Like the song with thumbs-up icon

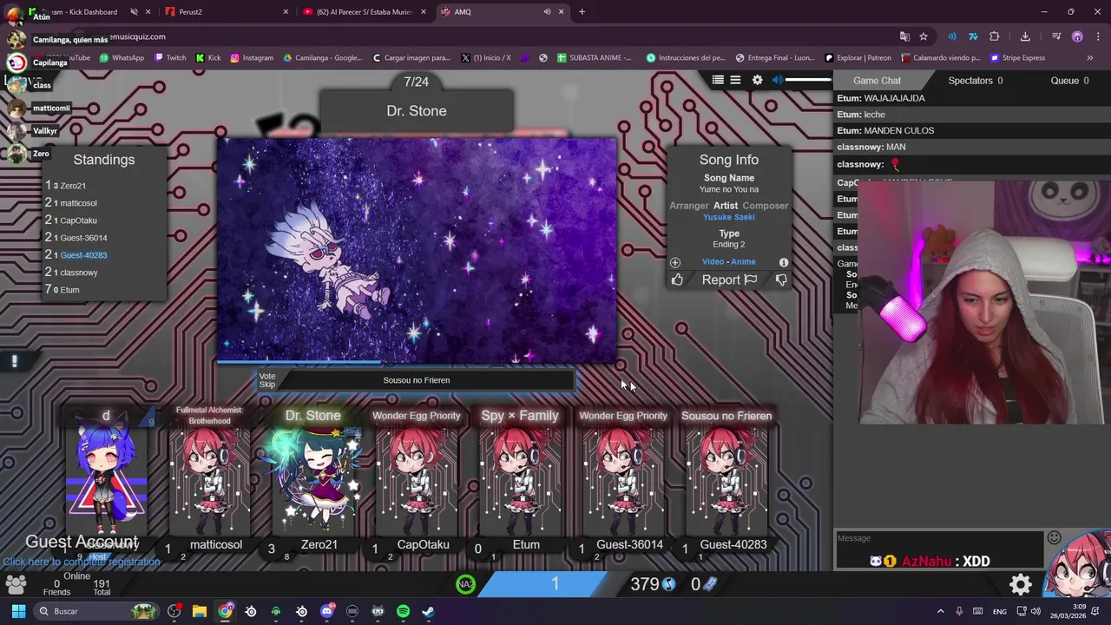(677, 280)
